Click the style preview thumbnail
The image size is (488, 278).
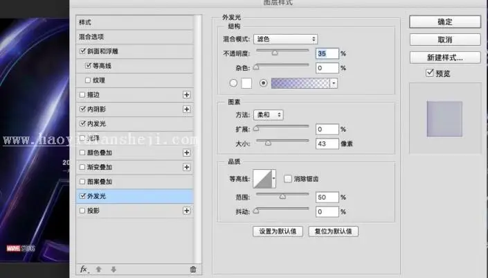pos(444,119)
